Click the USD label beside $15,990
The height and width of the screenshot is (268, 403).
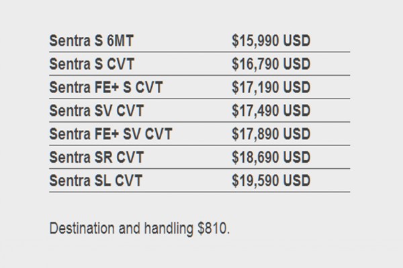(297, 42)
